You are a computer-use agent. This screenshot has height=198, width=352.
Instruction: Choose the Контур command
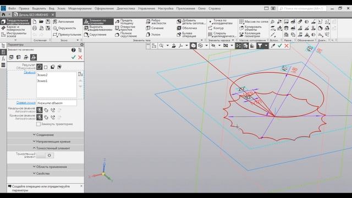point(216,28)
